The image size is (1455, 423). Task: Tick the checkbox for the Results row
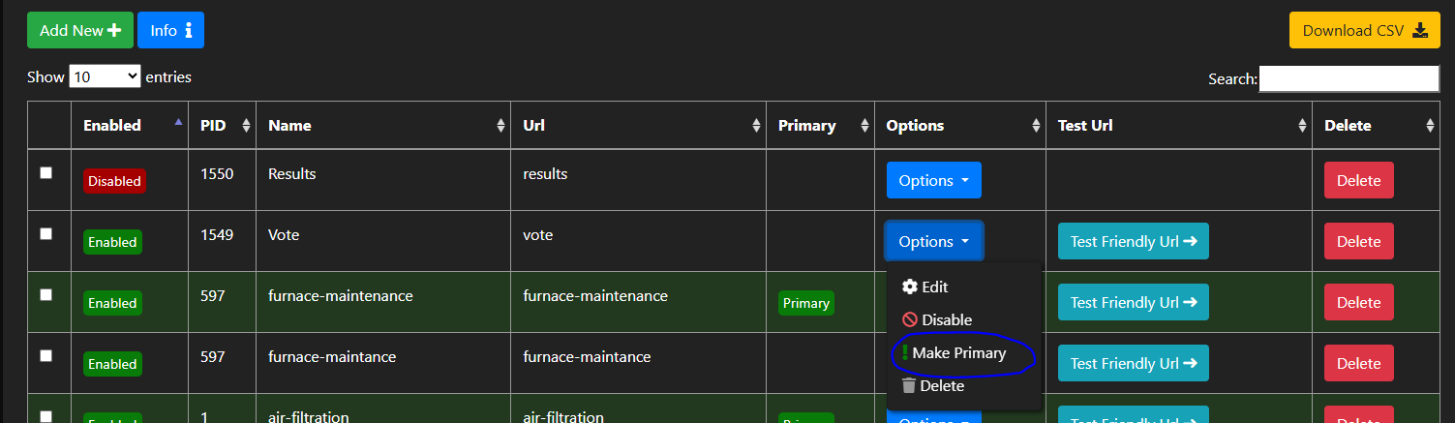[45, 173]
